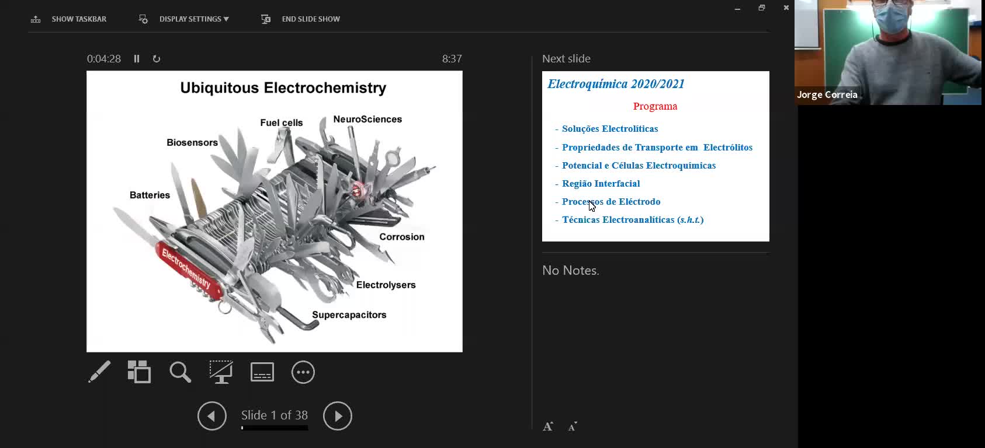Click the NeuroSciences label on slide

367,119
